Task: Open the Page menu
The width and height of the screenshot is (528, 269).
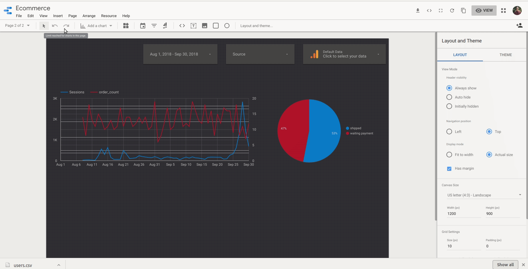Action: (x=72, y=16)
